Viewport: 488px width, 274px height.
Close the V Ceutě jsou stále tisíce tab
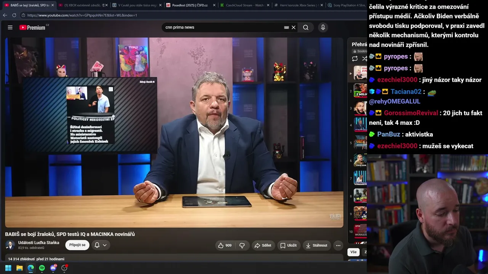pyautogui.click(x=161, y=5)
